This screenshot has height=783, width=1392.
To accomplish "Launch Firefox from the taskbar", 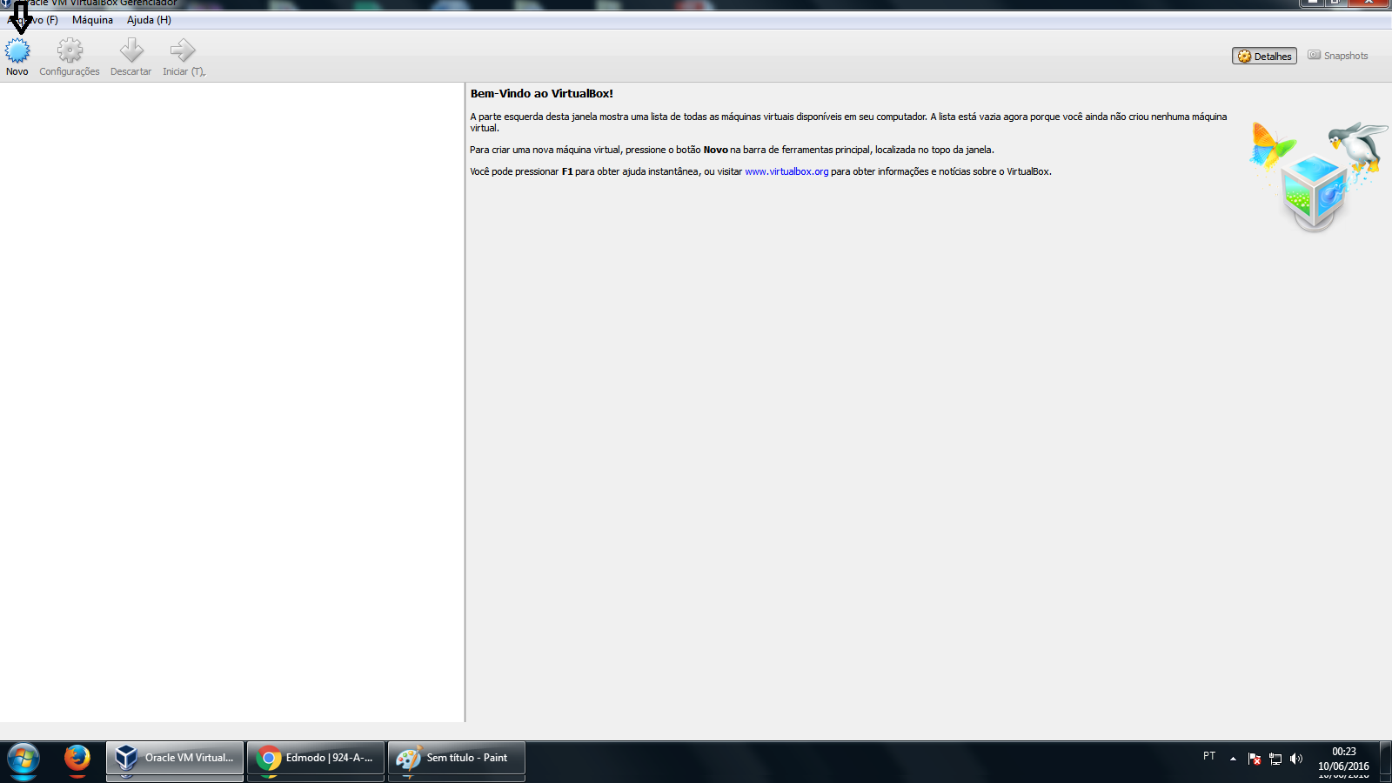I will point(77,759).
